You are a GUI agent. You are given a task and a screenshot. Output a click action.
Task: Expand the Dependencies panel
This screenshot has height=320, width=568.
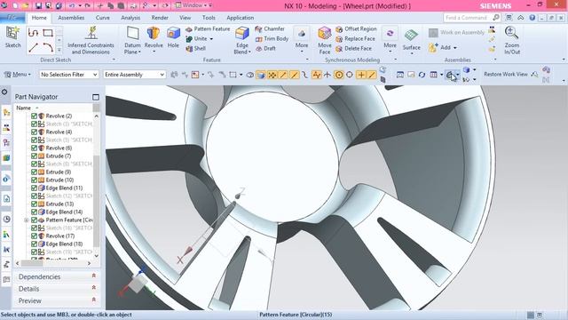tap(57, 276)
